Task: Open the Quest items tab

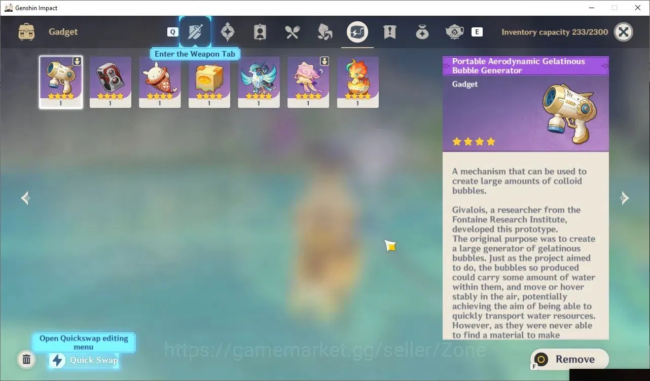Action: 390,32
